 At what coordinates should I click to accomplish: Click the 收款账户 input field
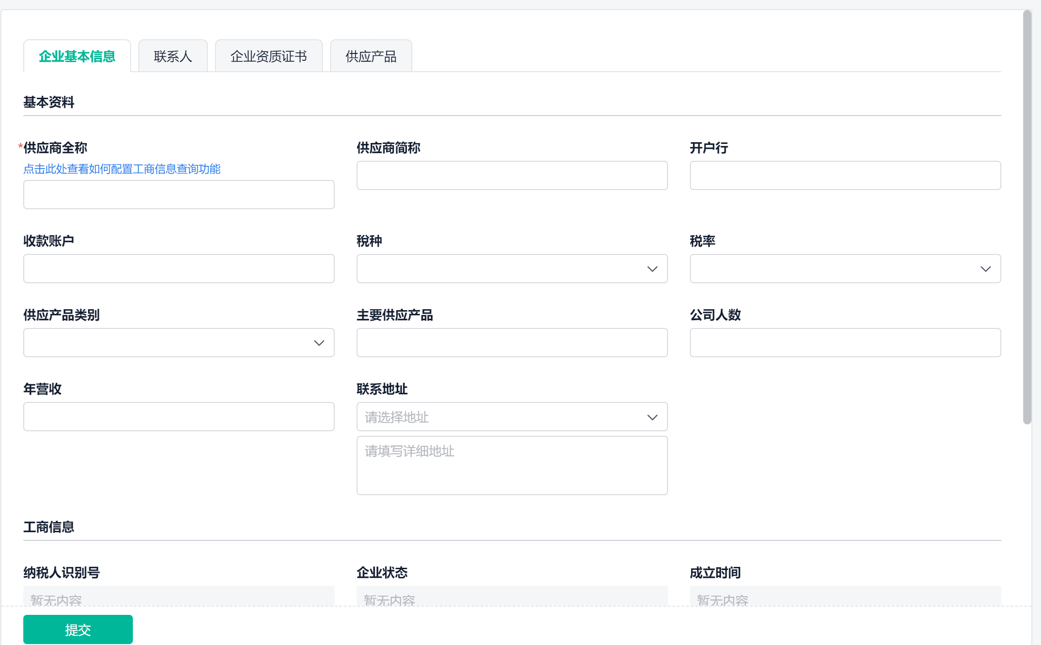(179, 269)
